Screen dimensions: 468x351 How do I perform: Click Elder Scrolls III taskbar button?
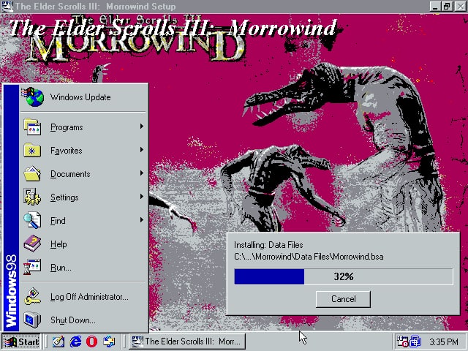[187, 341]
